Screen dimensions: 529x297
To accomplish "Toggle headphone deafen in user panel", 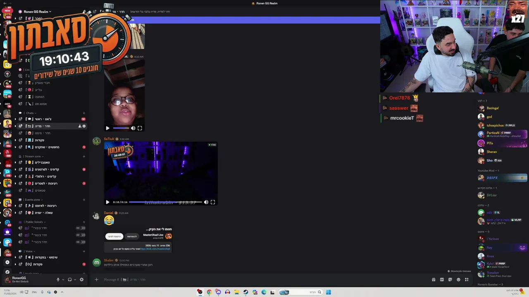I will click(x=69, y=280).
